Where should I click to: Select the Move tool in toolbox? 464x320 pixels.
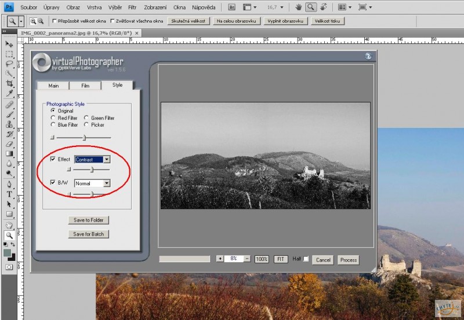[x=9, y=44]
